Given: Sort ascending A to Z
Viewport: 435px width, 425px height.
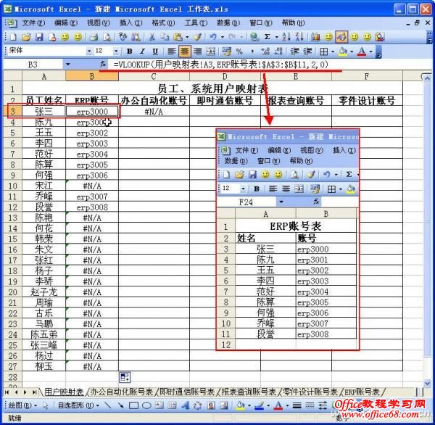Looking at the screenshot, I should tap(286, 37).
